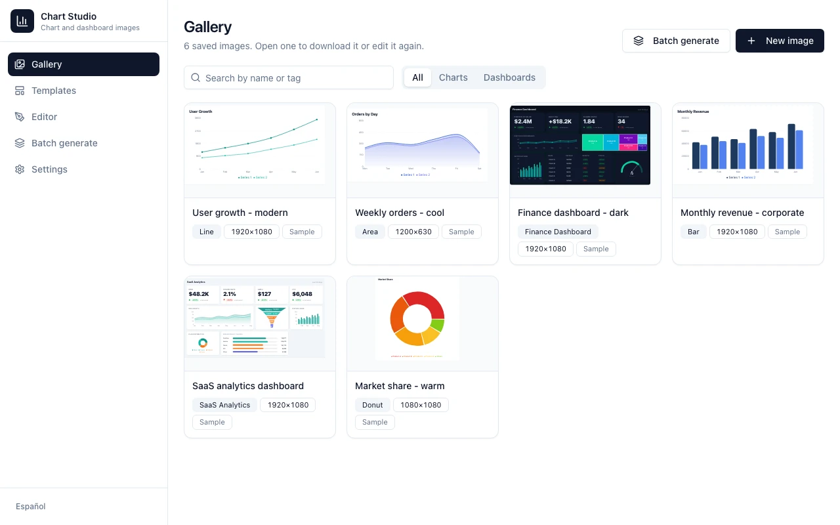The width and height of the screenshot is (840, 525).
Task: Click the search magnifier icon
Action: pos(196,77)
